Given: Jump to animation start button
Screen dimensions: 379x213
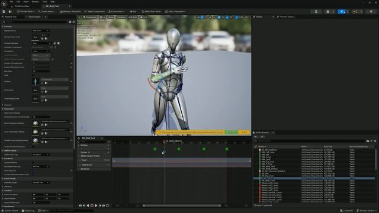Looking at the screenshot, I should (x=81, y=205).
